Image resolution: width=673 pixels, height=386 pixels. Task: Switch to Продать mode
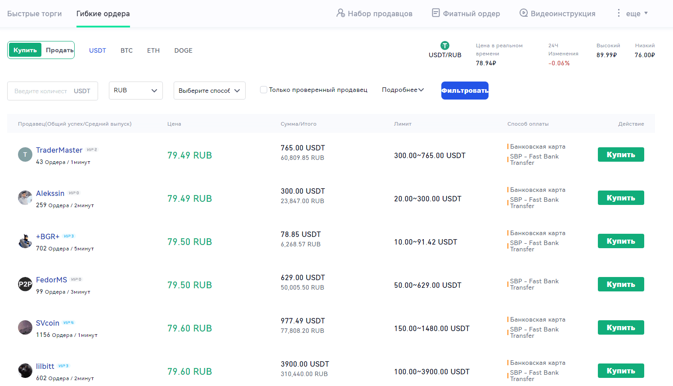tap(59, 50)
